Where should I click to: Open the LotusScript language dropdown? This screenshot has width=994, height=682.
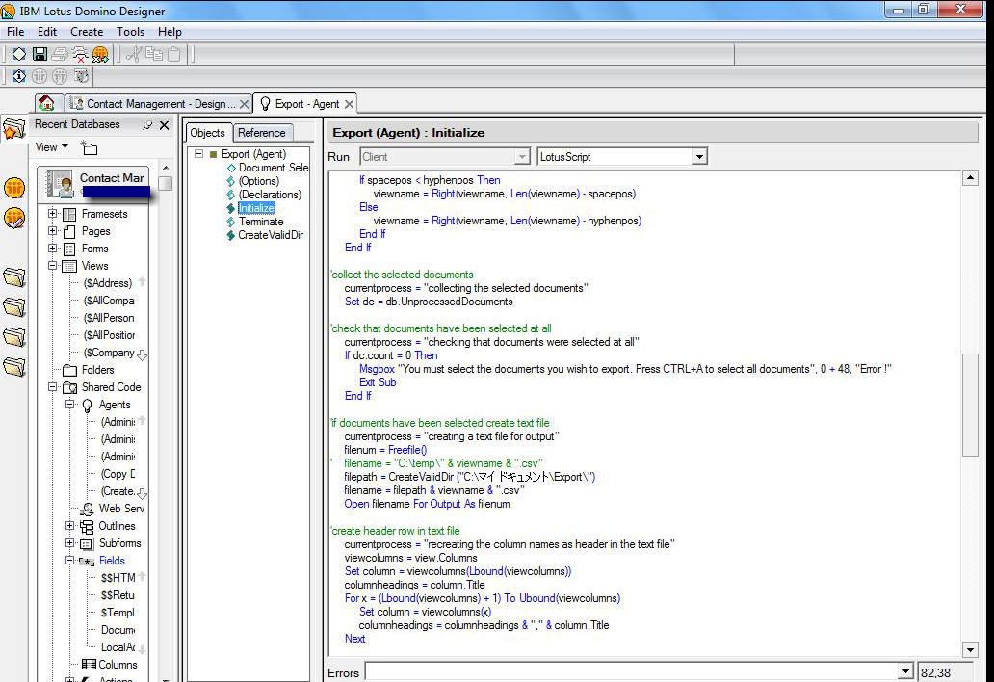(699, 157)
